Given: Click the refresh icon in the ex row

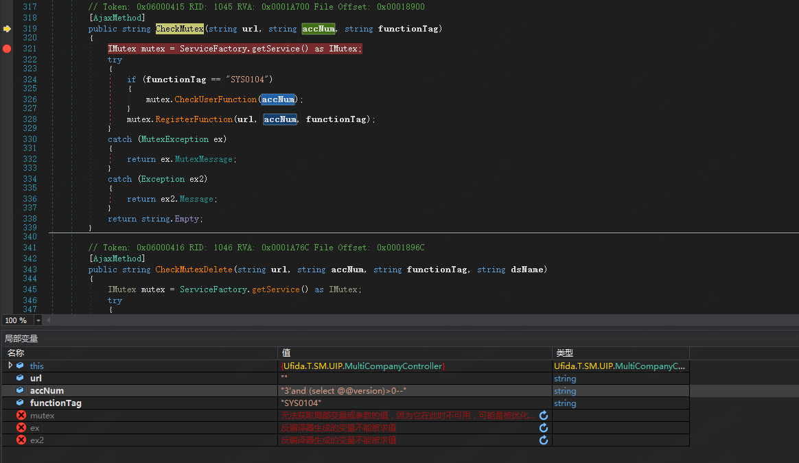Looking at the screenshot, I should pyautogui.click(x=544, y=428).
